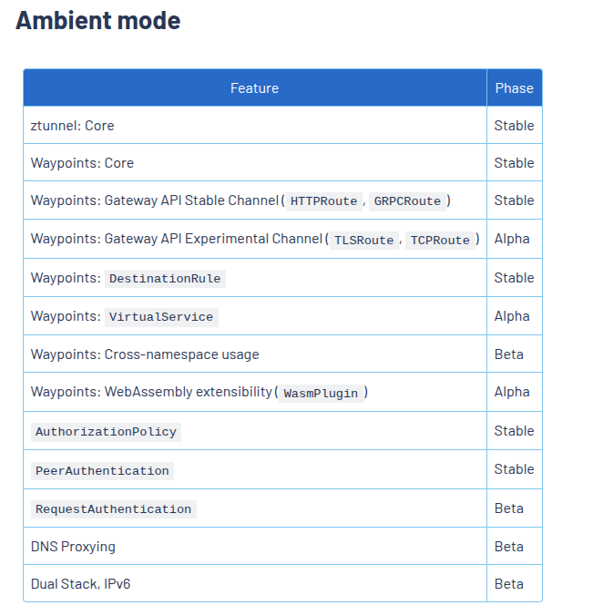Click "Waypoints:" text before VirtualService
The height and width of the screenshot is (616, 593).
pos(66,316)
